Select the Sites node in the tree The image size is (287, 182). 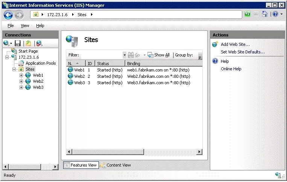[30, 69]
